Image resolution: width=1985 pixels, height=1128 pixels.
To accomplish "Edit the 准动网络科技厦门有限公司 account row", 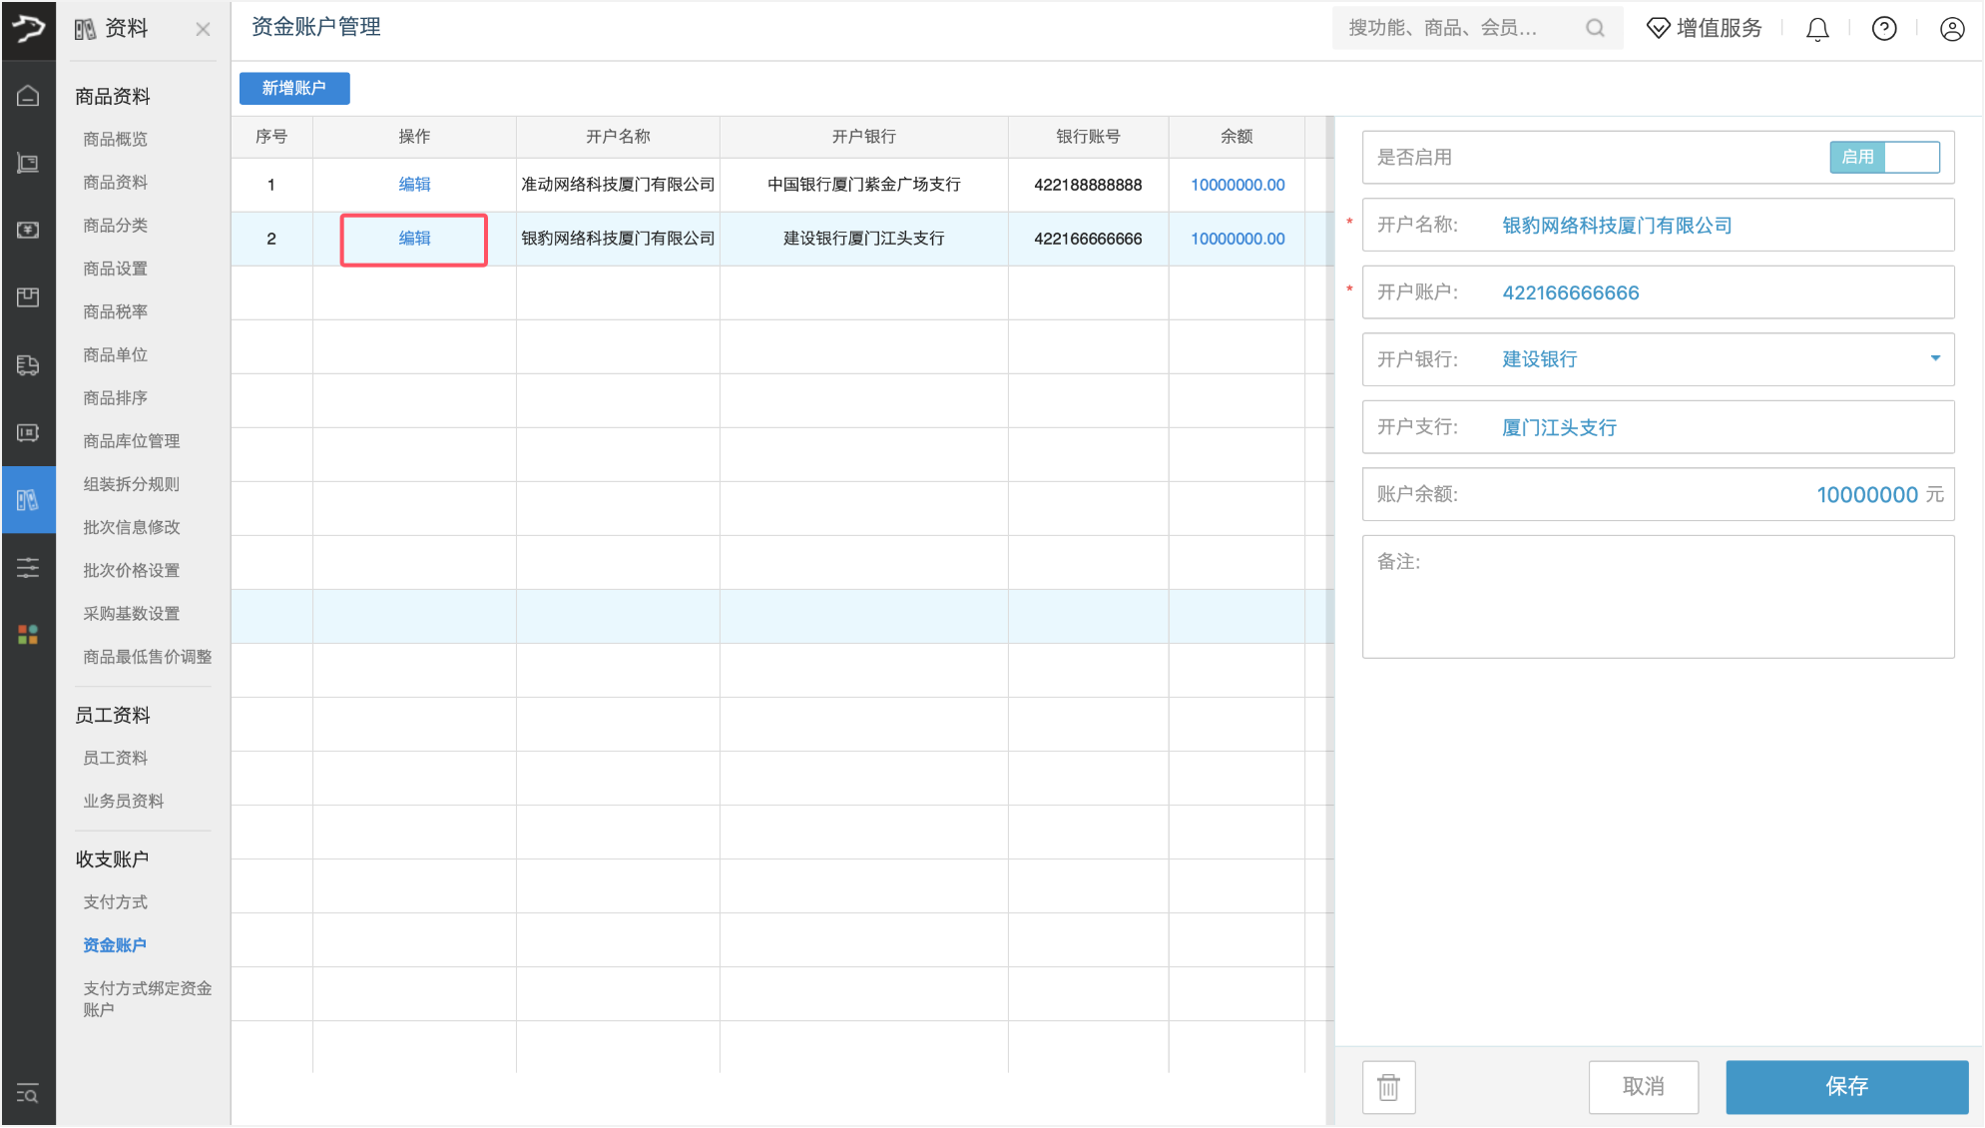I will 413,184.
